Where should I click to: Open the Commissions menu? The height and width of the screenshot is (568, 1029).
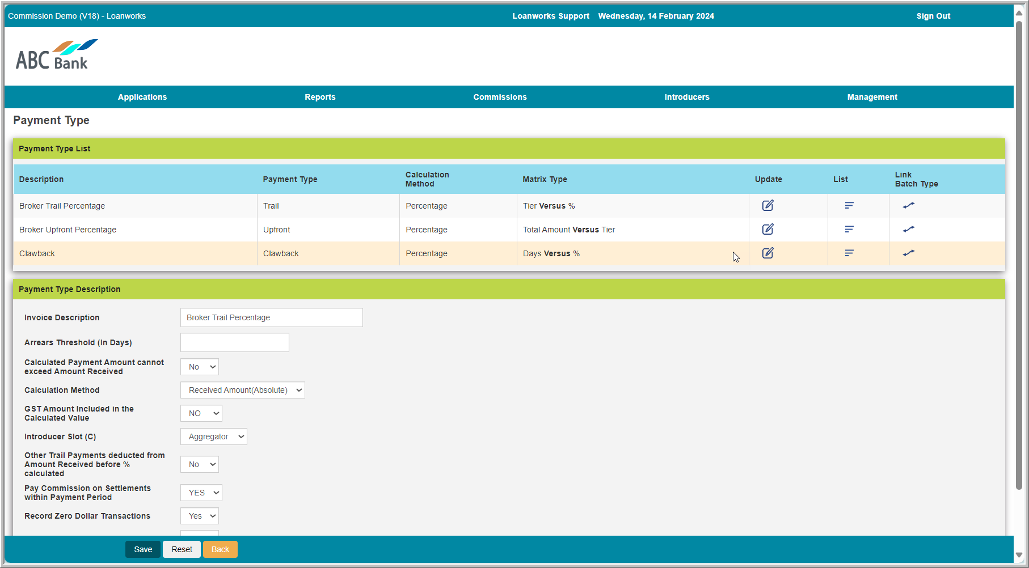[x=500, y=97]
